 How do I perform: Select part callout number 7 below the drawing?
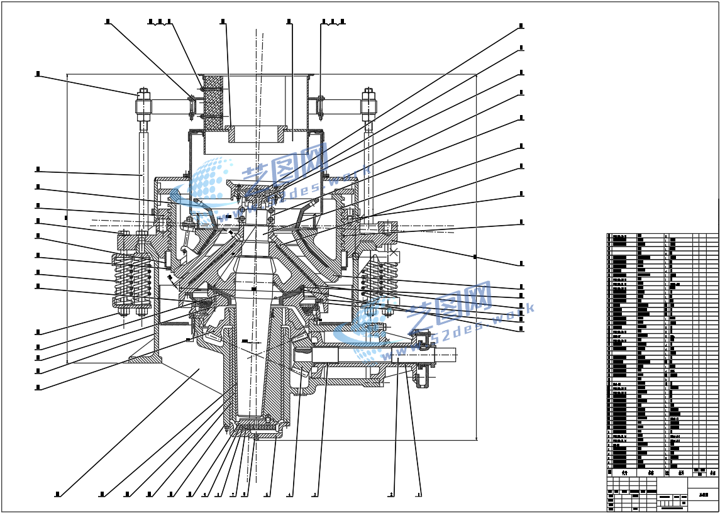click(x=233, y=495)
